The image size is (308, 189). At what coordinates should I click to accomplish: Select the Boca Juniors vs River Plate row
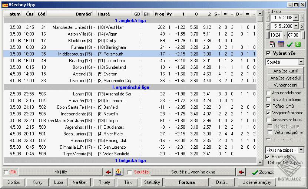point(130,134)
